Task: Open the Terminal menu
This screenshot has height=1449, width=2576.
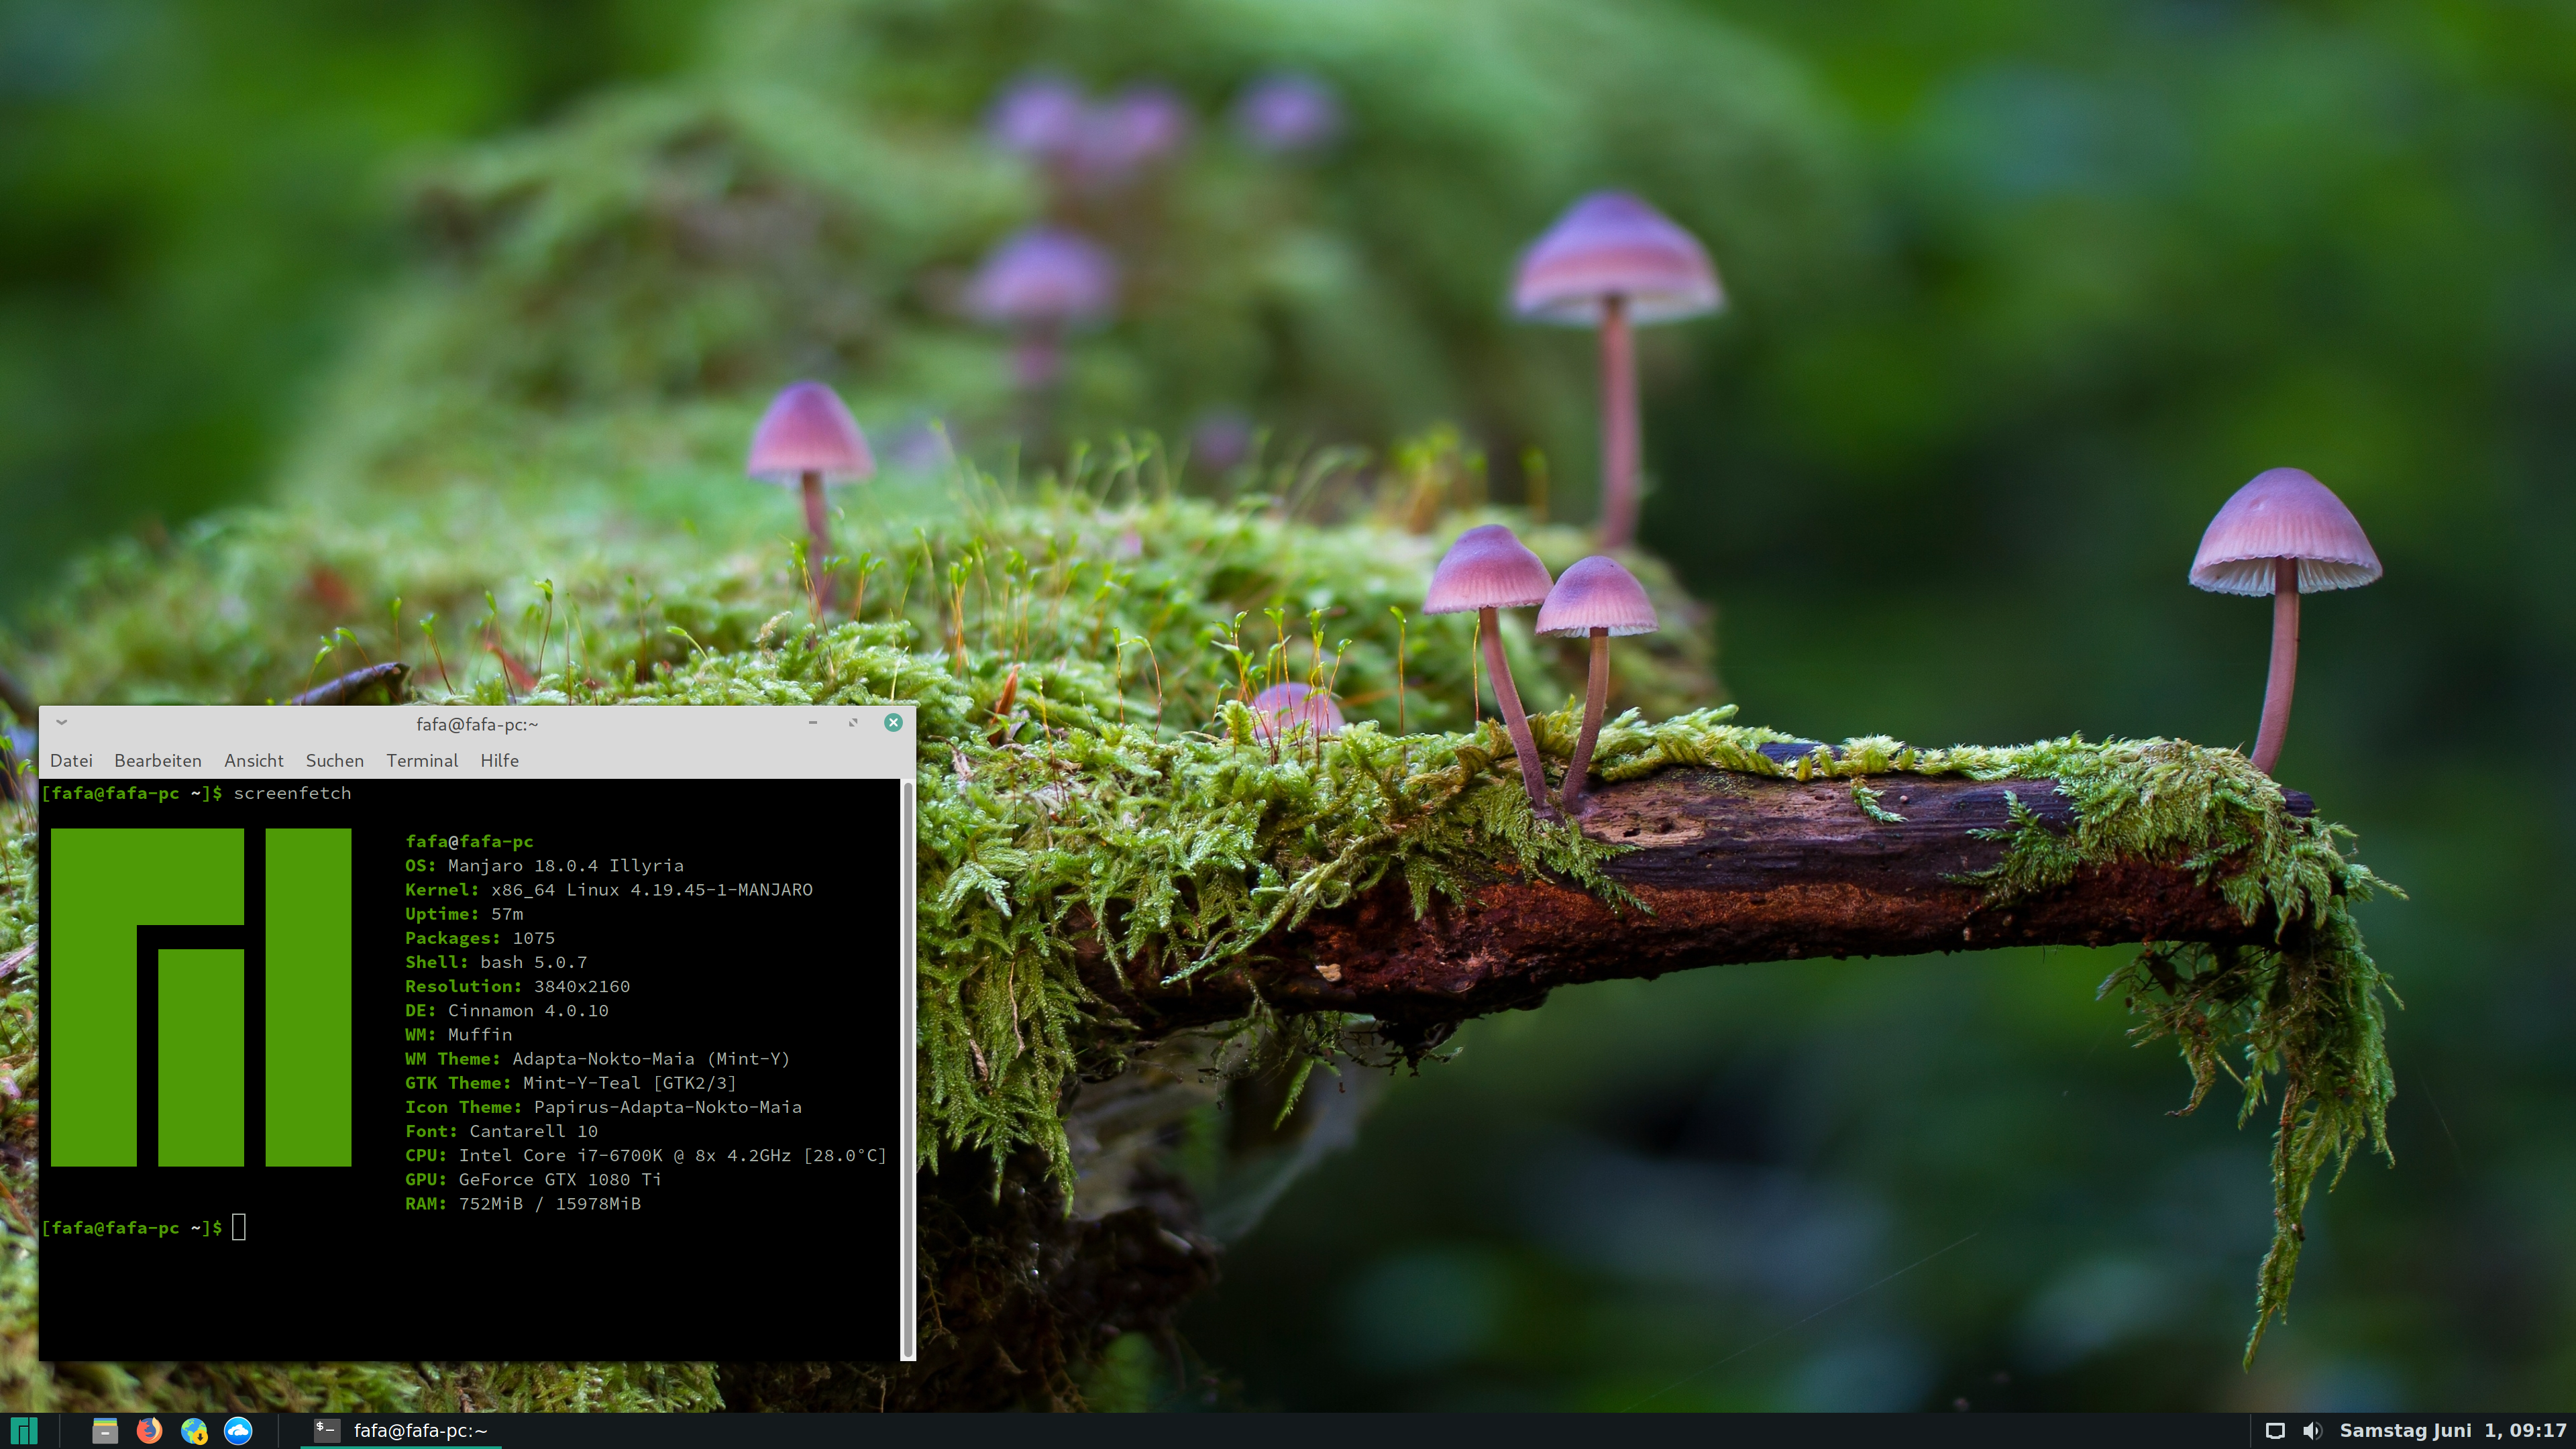Action: 422,760
